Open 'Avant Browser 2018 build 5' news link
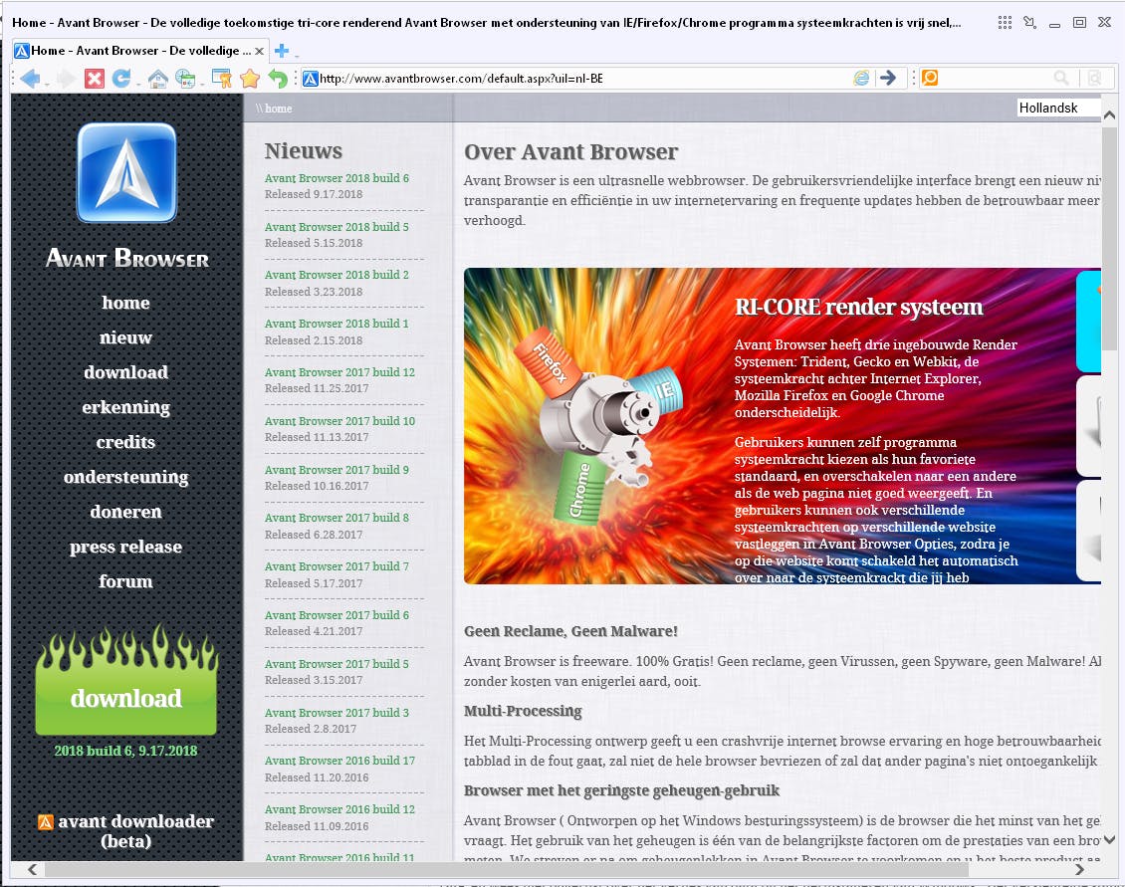 [x=337, y=227]
